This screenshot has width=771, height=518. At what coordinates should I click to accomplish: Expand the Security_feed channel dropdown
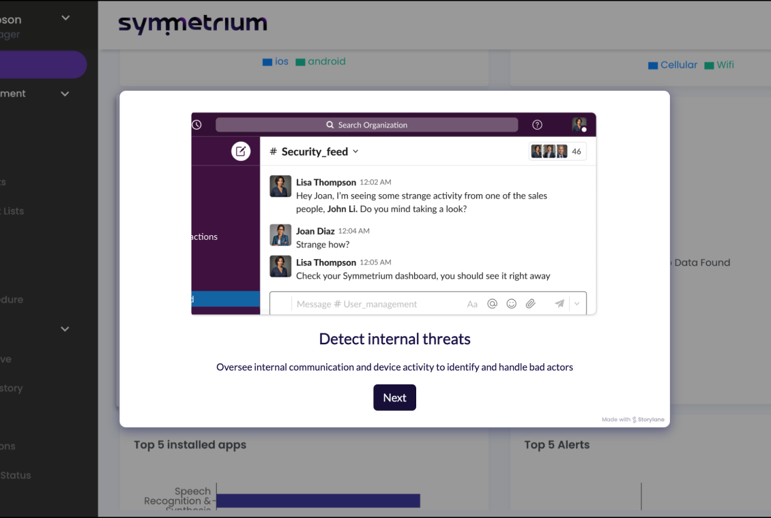pos(355,152)
